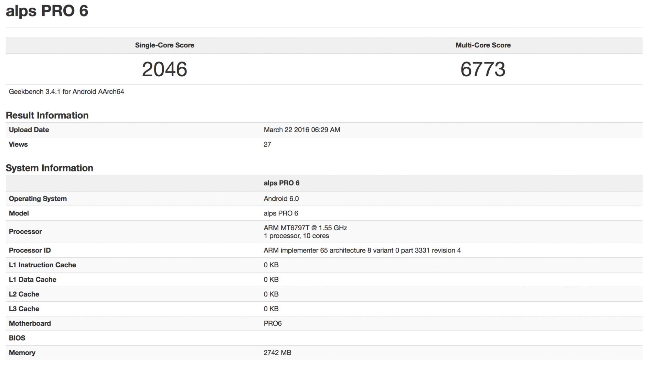Click 'ARM MT6797T @ 1.55 GHz' text
This screenshot has width=651, height=367.
point(305,228)
